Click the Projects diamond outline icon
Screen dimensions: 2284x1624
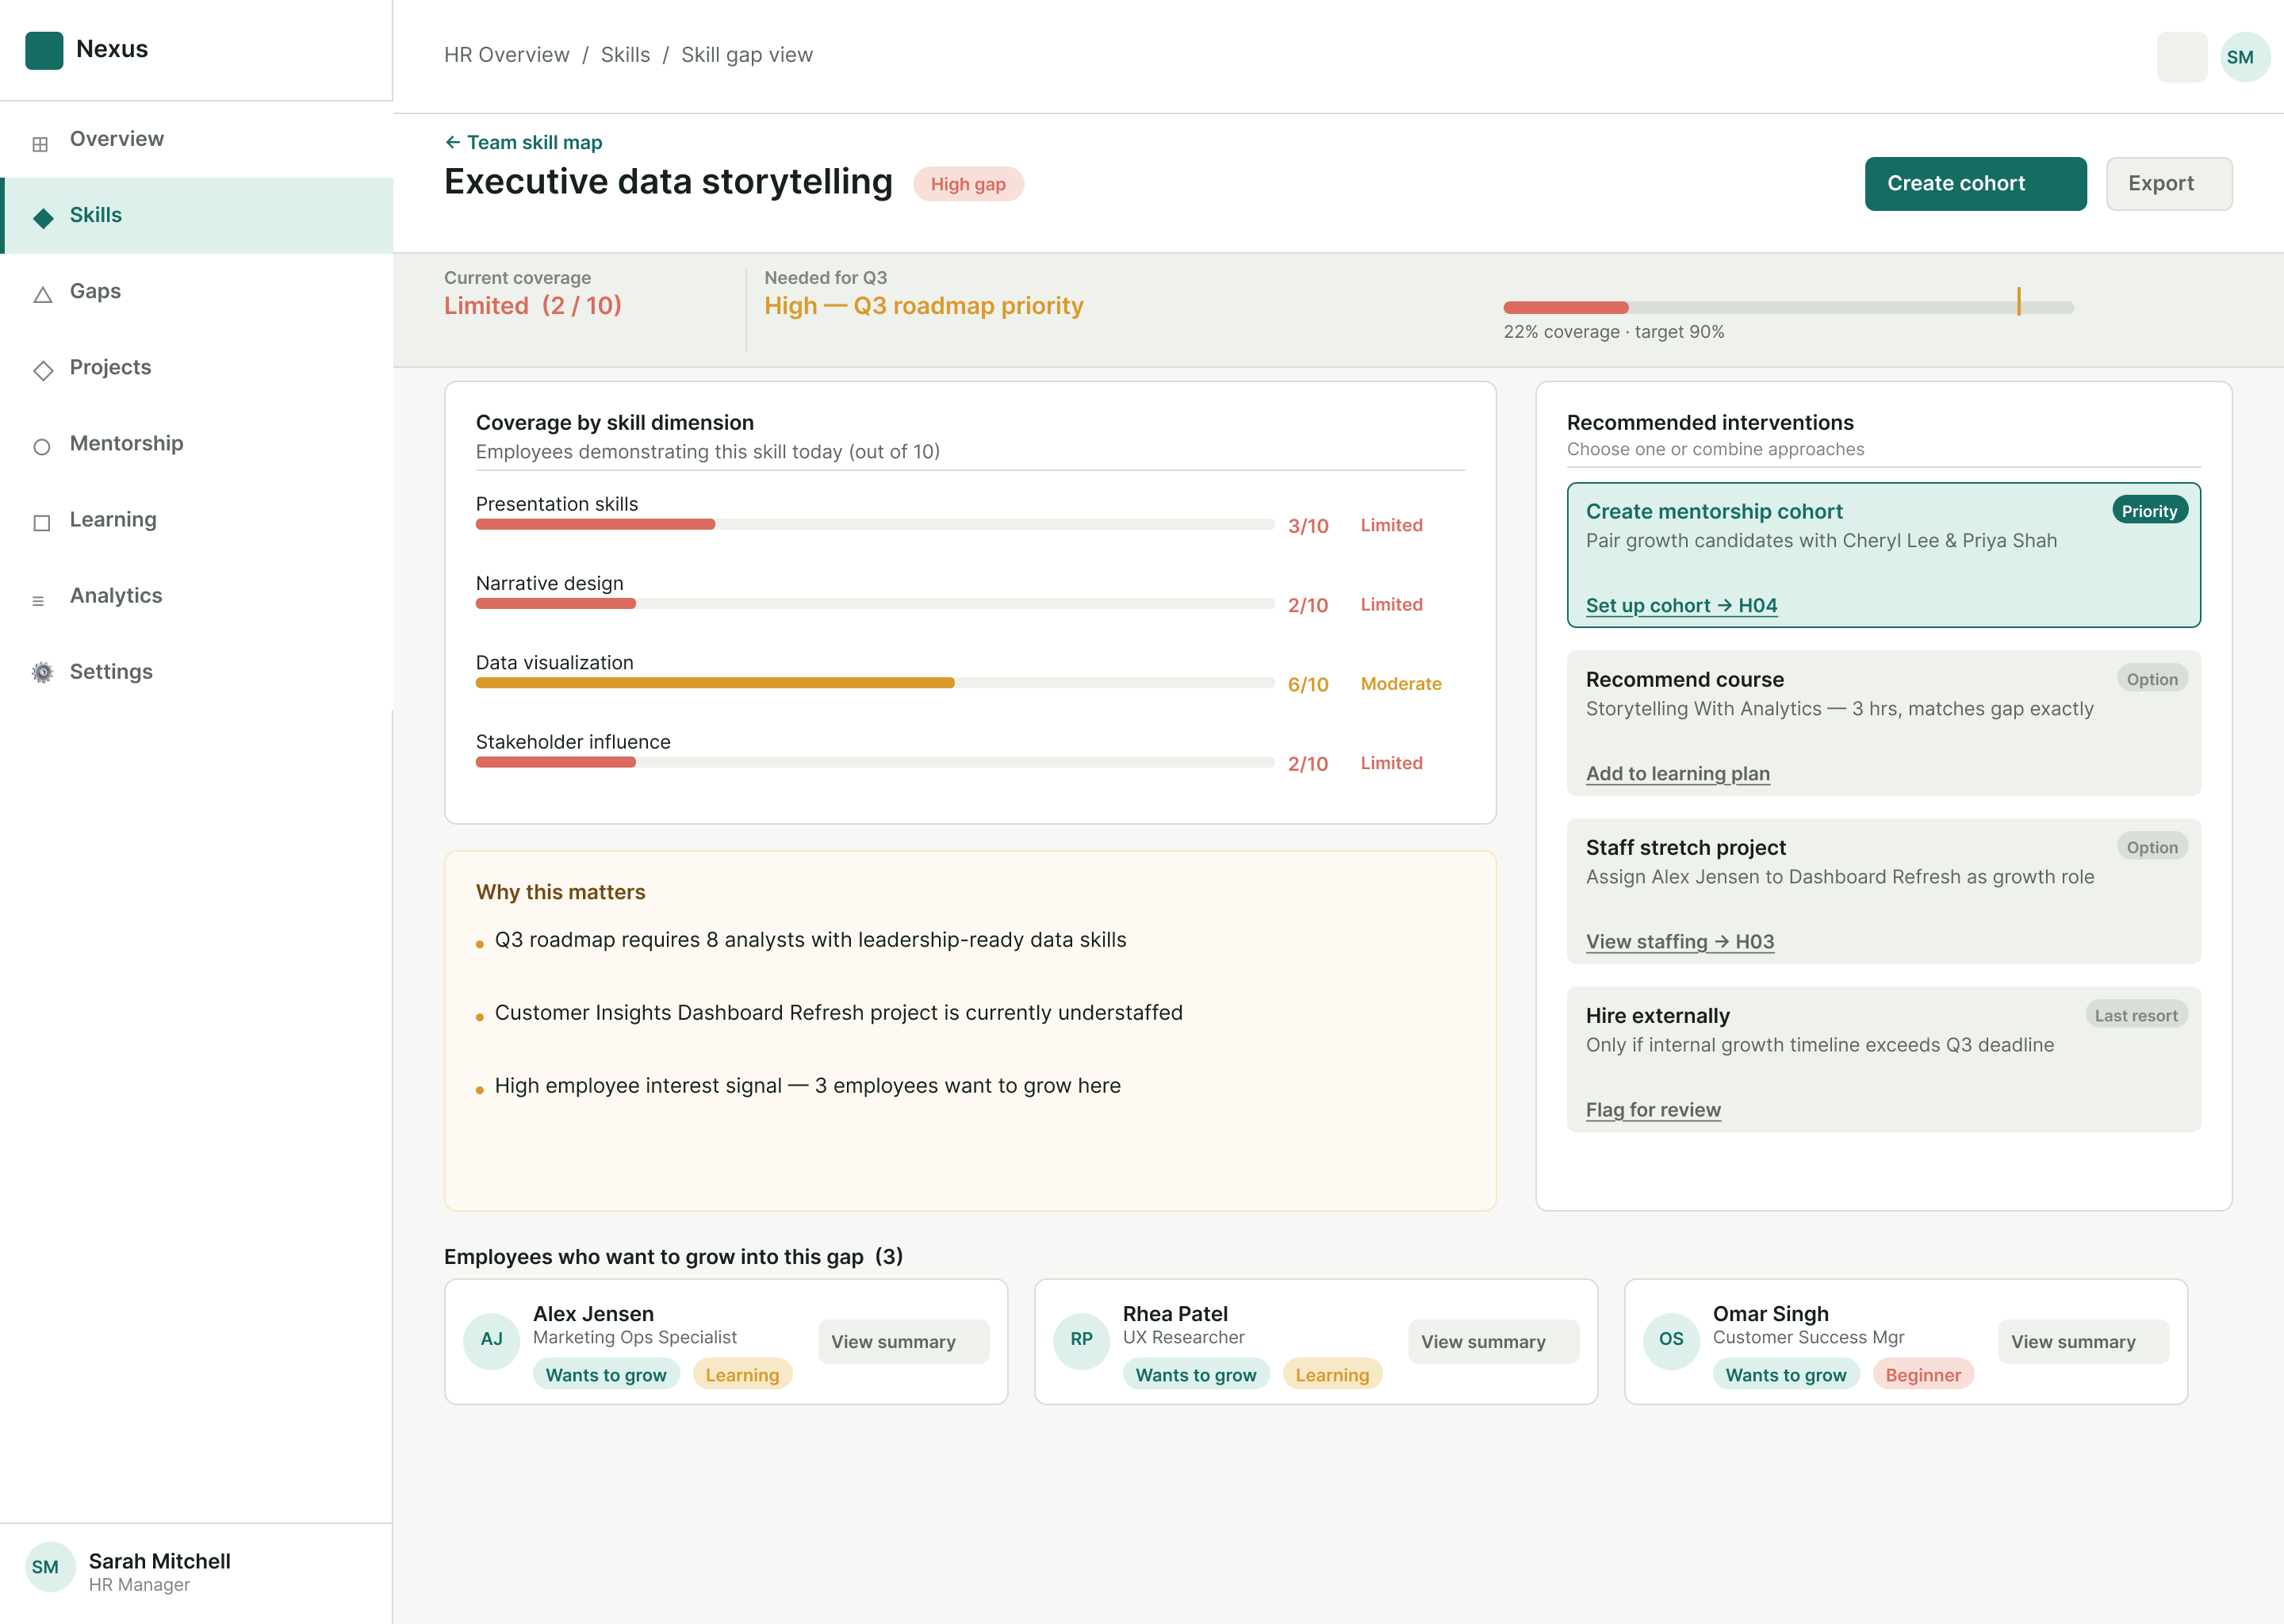pyautogui.click(x=43, y=370)
